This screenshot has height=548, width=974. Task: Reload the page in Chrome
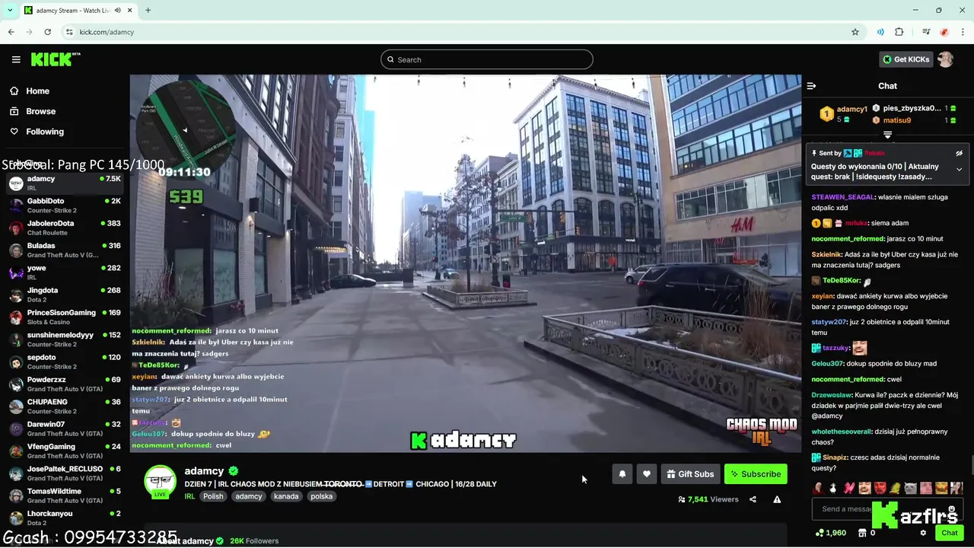48,32
